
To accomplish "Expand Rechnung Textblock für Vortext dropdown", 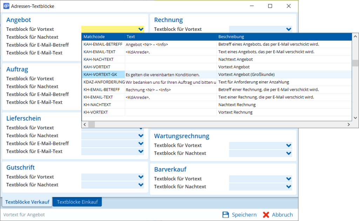I will click(x=289, y=29).
